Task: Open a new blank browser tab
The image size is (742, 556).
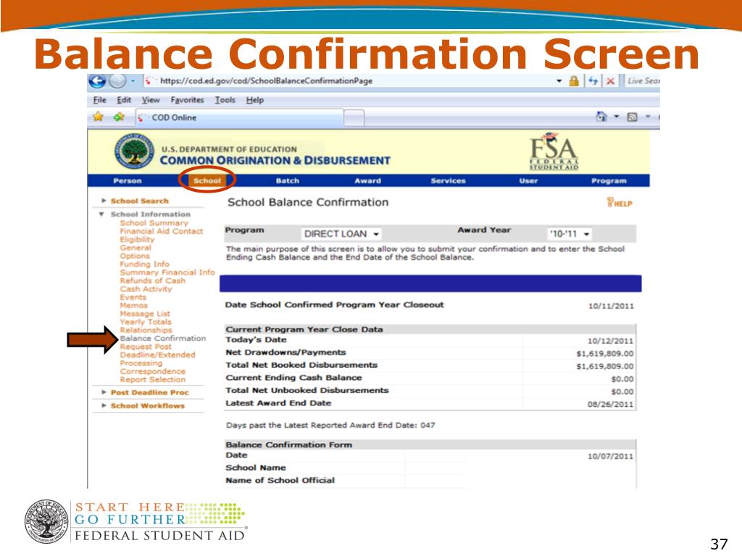Action: (354, 118)
